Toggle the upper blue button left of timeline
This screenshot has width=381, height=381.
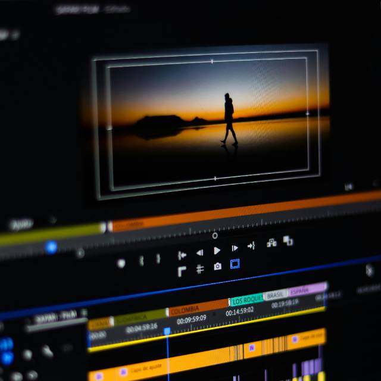(x=6, y=344)
